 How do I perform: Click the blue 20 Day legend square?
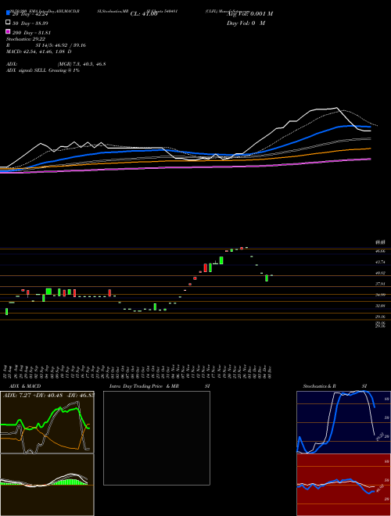click(x=9, y=13)
